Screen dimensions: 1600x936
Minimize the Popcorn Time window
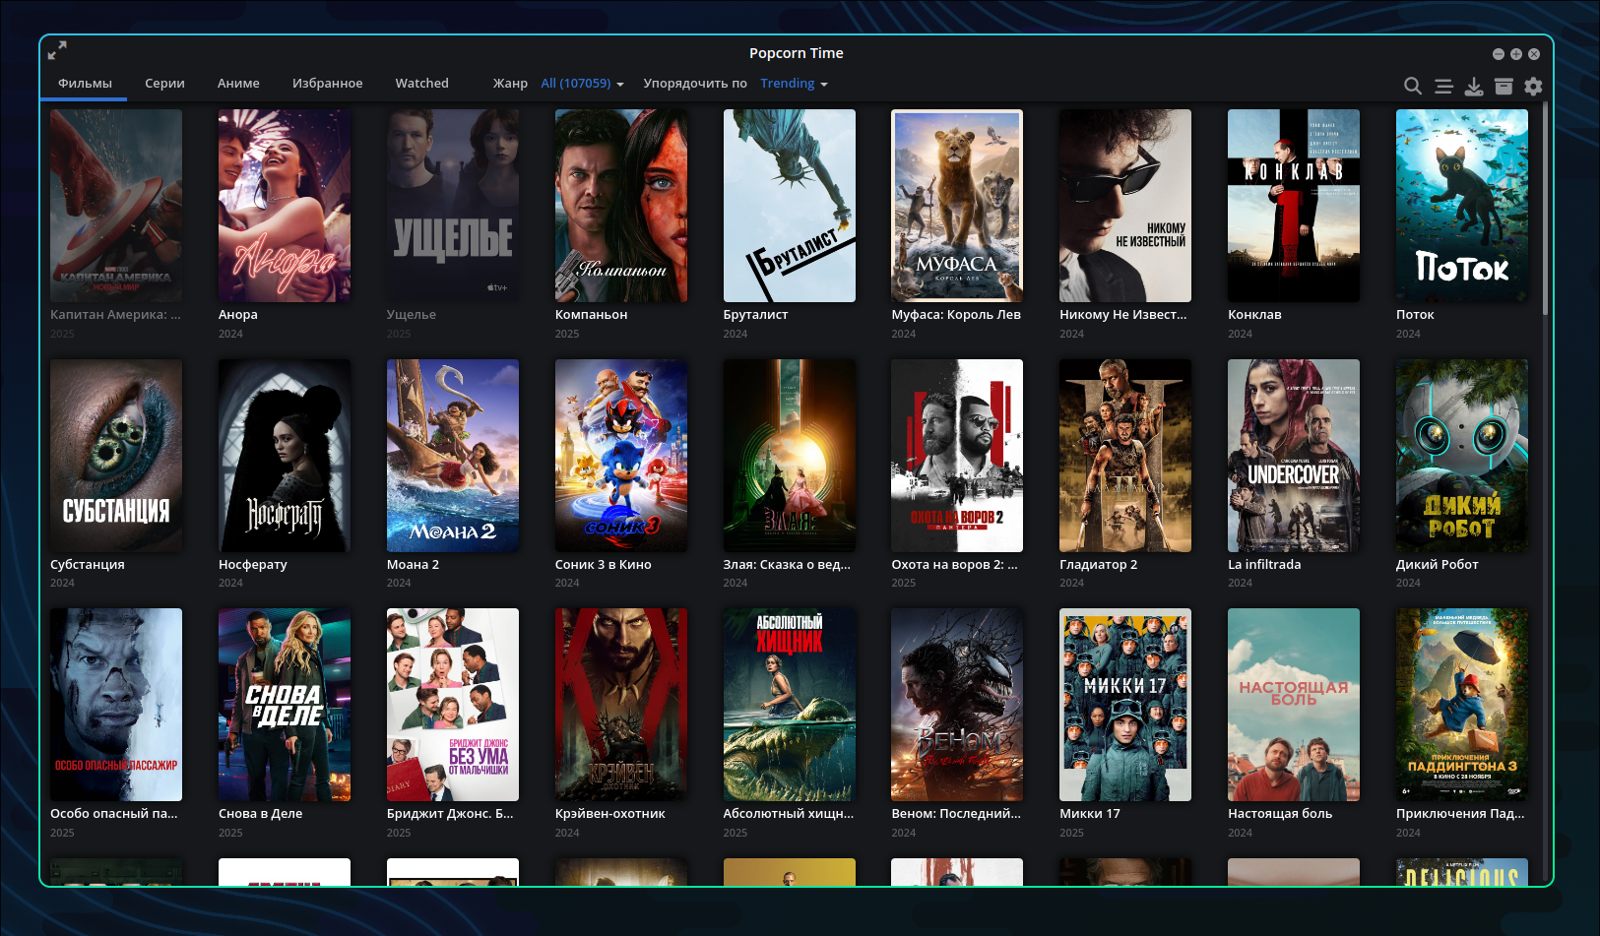[x=1499, y=54]
